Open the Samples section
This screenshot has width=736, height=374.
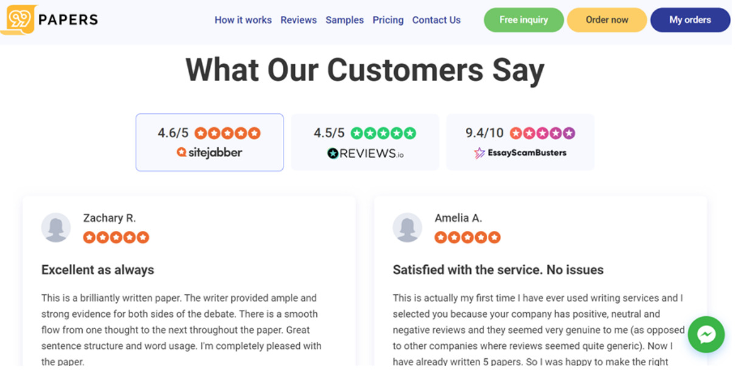point(344,19)
